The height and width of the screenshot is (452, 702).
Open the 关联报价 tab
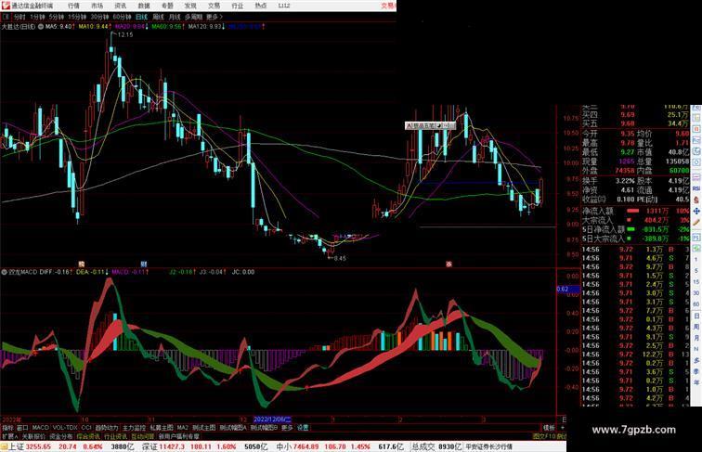pos(33,436)
